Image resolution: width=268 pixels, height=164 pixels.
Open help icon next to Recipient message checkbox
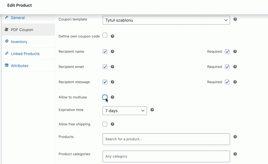[112, 82]
